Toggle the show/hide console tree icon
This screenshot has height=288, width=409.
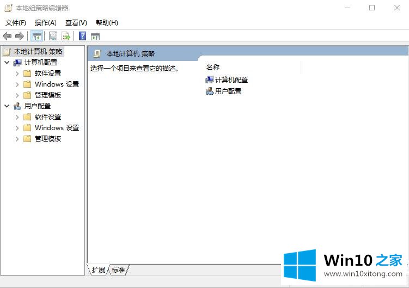click(x=36, y=36)
